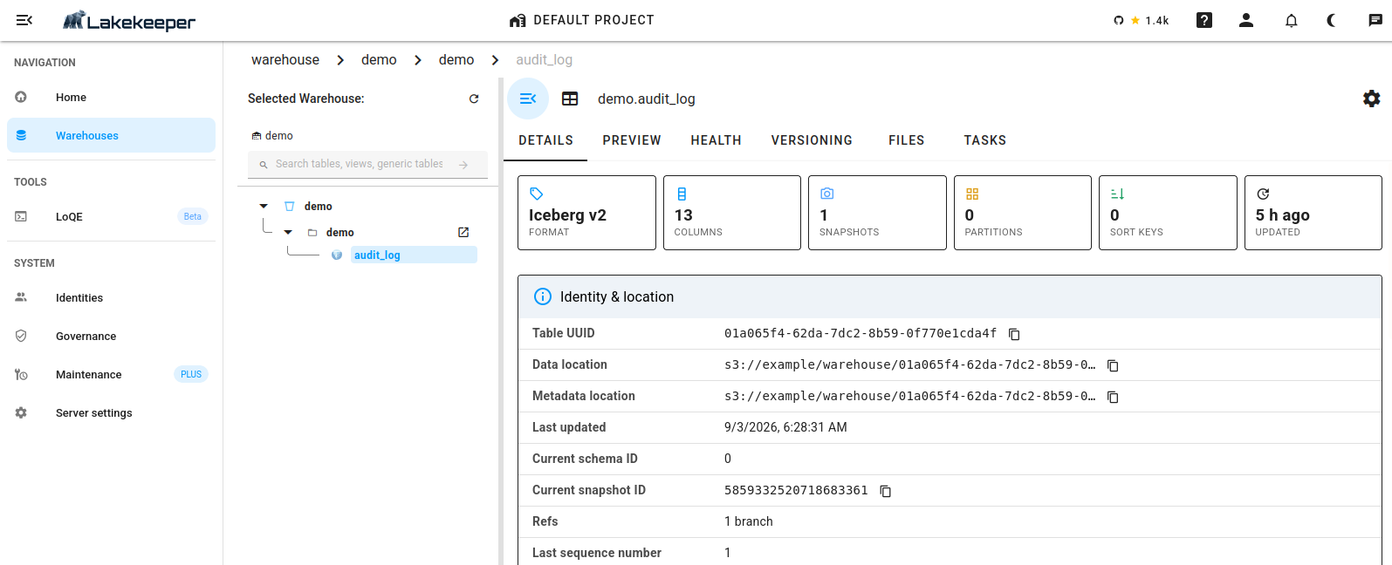Open the notifications bell icon
This screenshot has width=1392, height=565.
[x=1292, y=20]
